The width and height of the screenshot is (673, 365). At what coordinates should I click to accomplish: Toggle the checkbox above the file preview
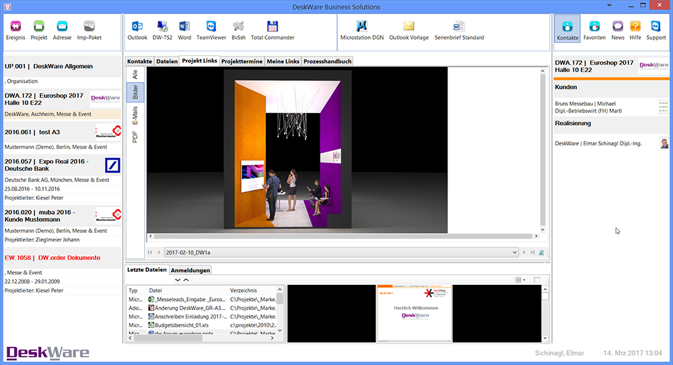tap(537, 279)
